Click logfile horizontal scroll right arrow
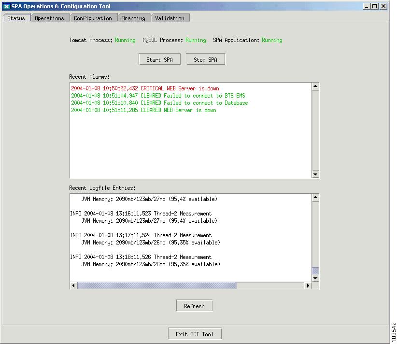Screen dimensions: 397x344 click(308, 286)
